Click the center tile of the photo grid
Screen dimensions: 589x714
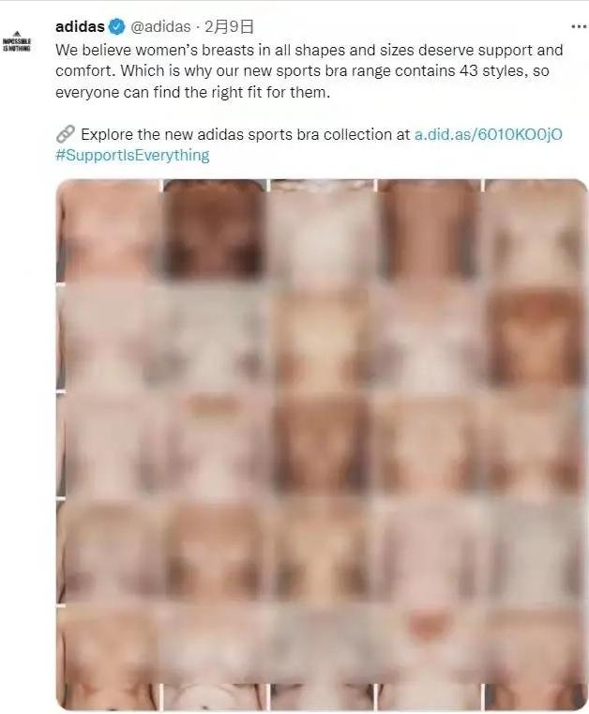(x=322, y=445)
